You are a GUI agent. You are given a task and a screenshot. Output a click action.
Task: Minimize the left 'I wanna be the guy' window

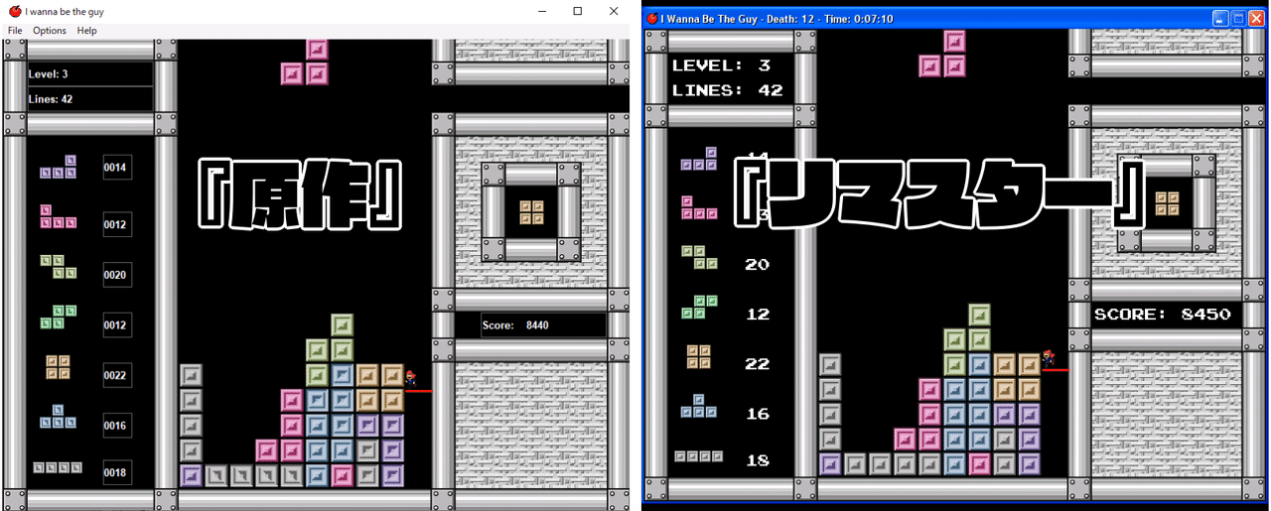(542, 11)
